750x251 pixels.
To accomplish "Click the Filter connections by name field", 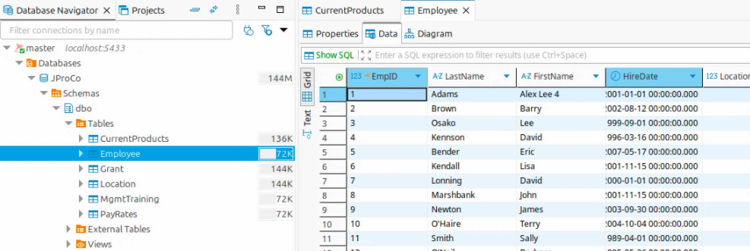I will coord(116,30).
